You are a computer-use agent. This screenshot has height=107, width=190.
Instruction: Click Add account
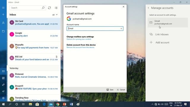[x=159, y=43]
